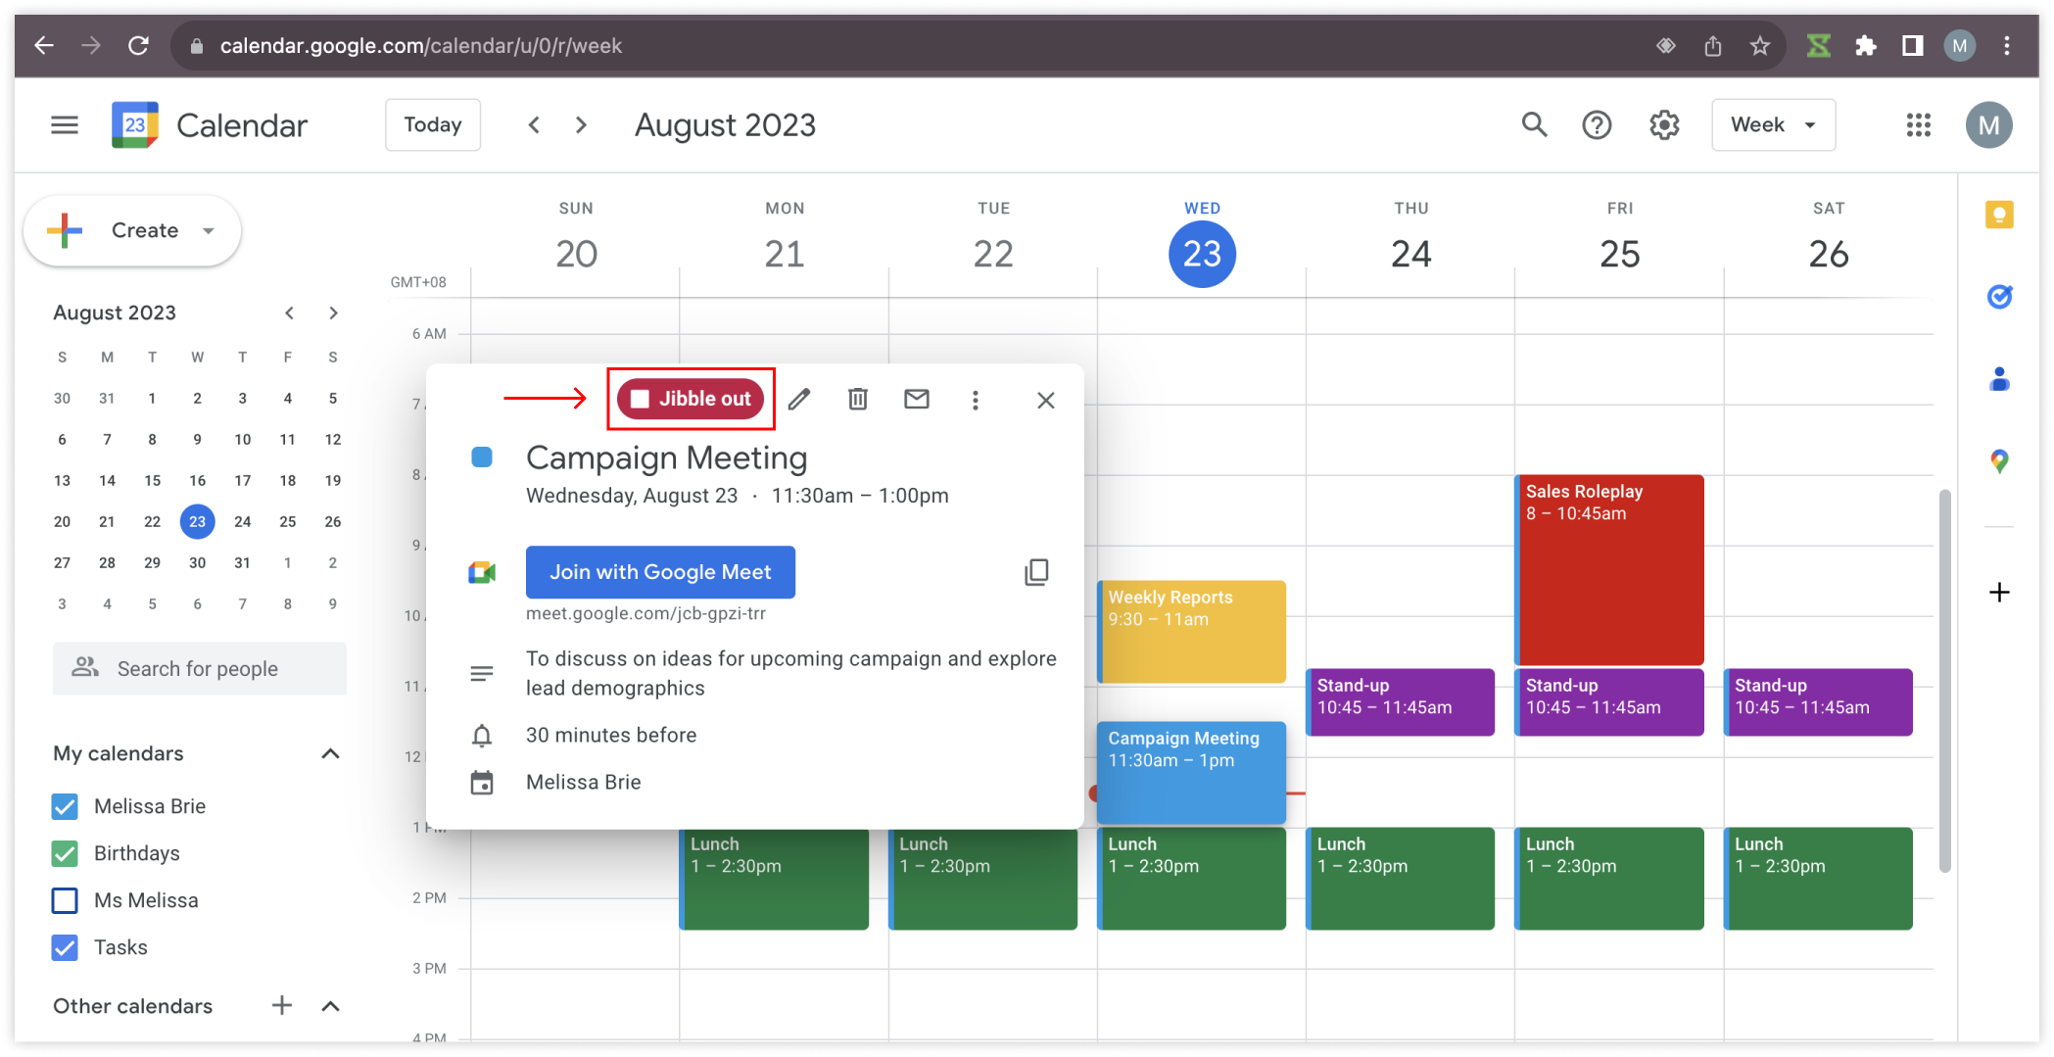
Task: Toggle the main hamburger menu
Action: pyautogui.click(x=65, y=125)
